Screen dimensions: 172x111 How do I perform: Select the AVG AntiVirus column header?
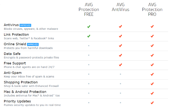120,8
